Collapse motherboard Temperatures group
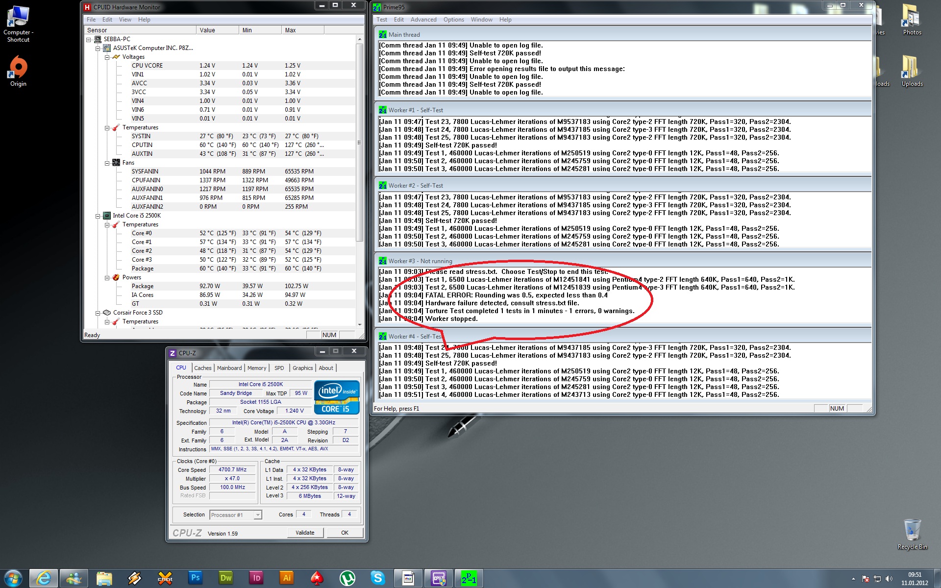 pyautogui.click(x=107, y=127)
